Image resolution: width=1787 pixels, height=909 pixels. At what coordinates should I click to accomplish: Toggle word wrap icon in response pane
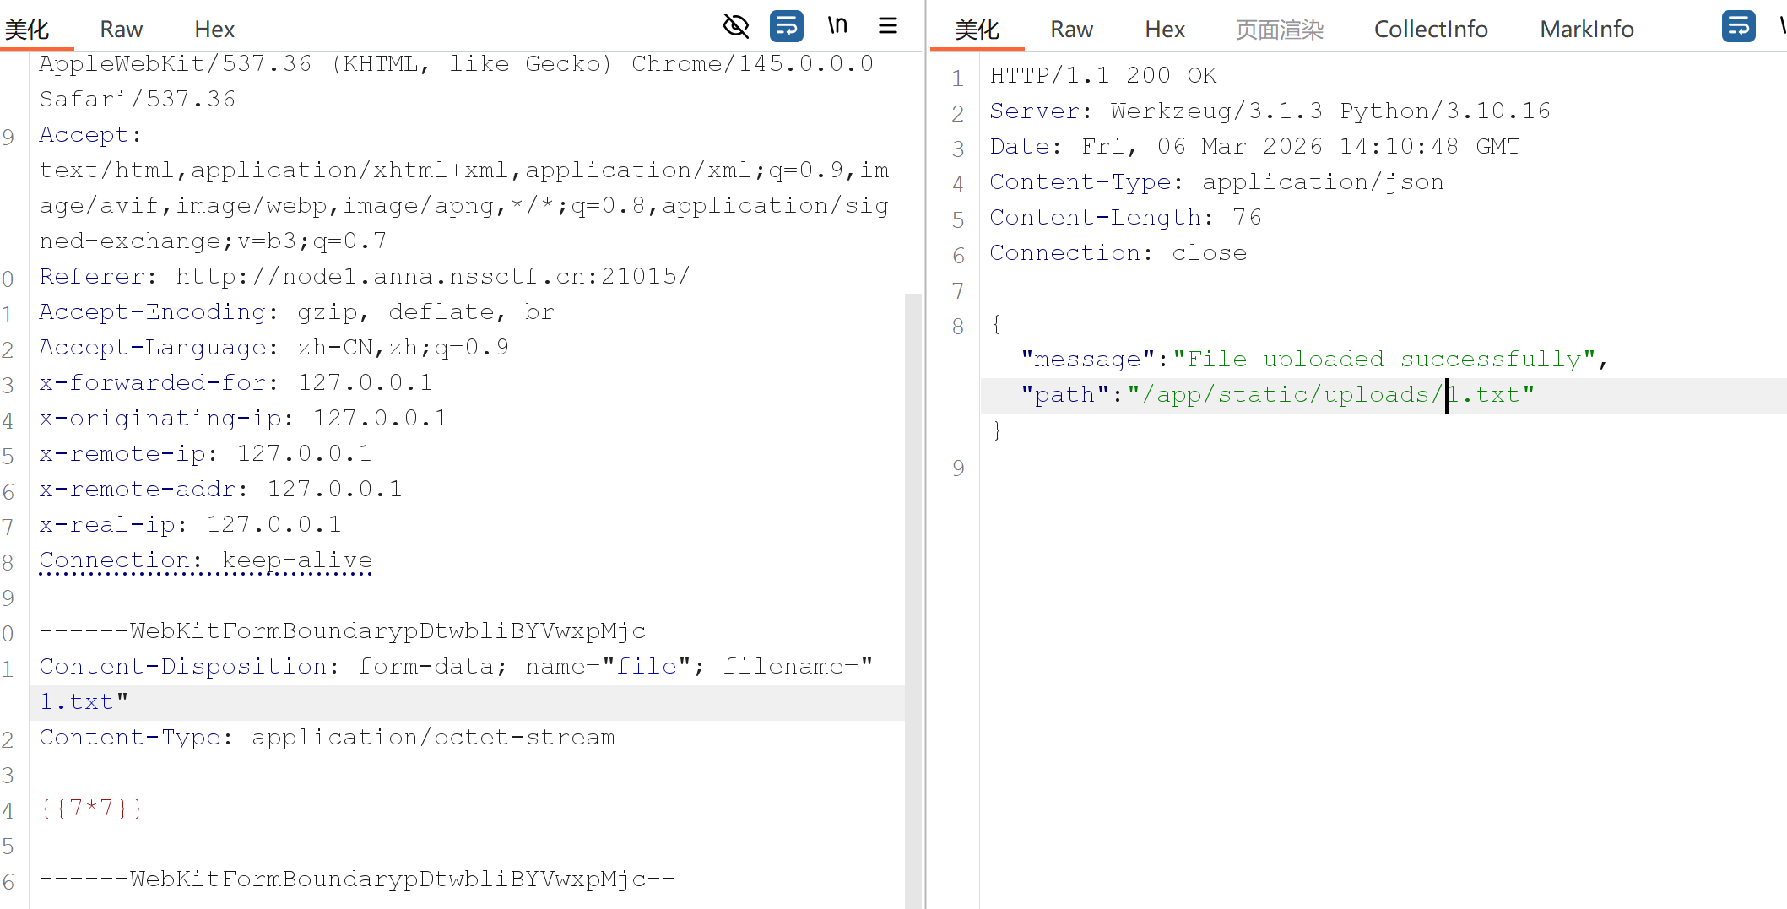click(x=1738, y=26)
